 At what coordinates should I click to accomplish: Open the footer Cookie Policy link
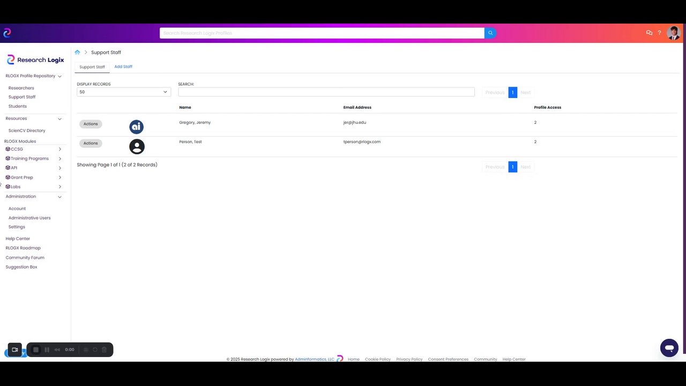[378, 359]
